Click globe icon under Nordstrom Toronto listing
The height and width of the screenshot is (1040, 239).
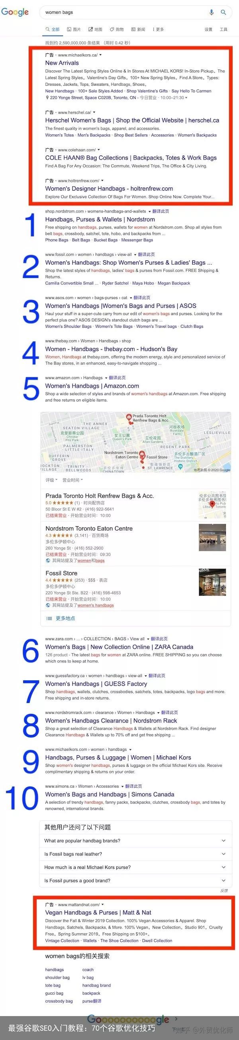[x=48, y=560]
